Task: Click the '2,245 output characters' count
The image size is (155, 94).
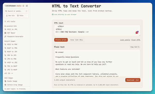Action: (64, 80)
